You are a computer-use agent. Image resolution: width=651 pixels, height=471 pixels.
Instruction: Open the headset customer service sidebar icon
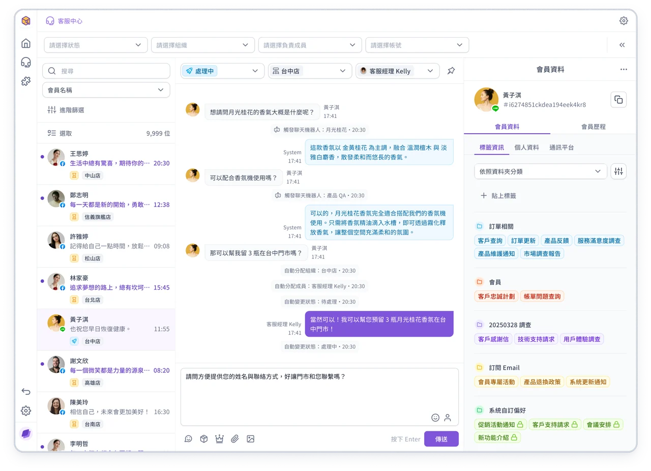(x=26, y=62)
